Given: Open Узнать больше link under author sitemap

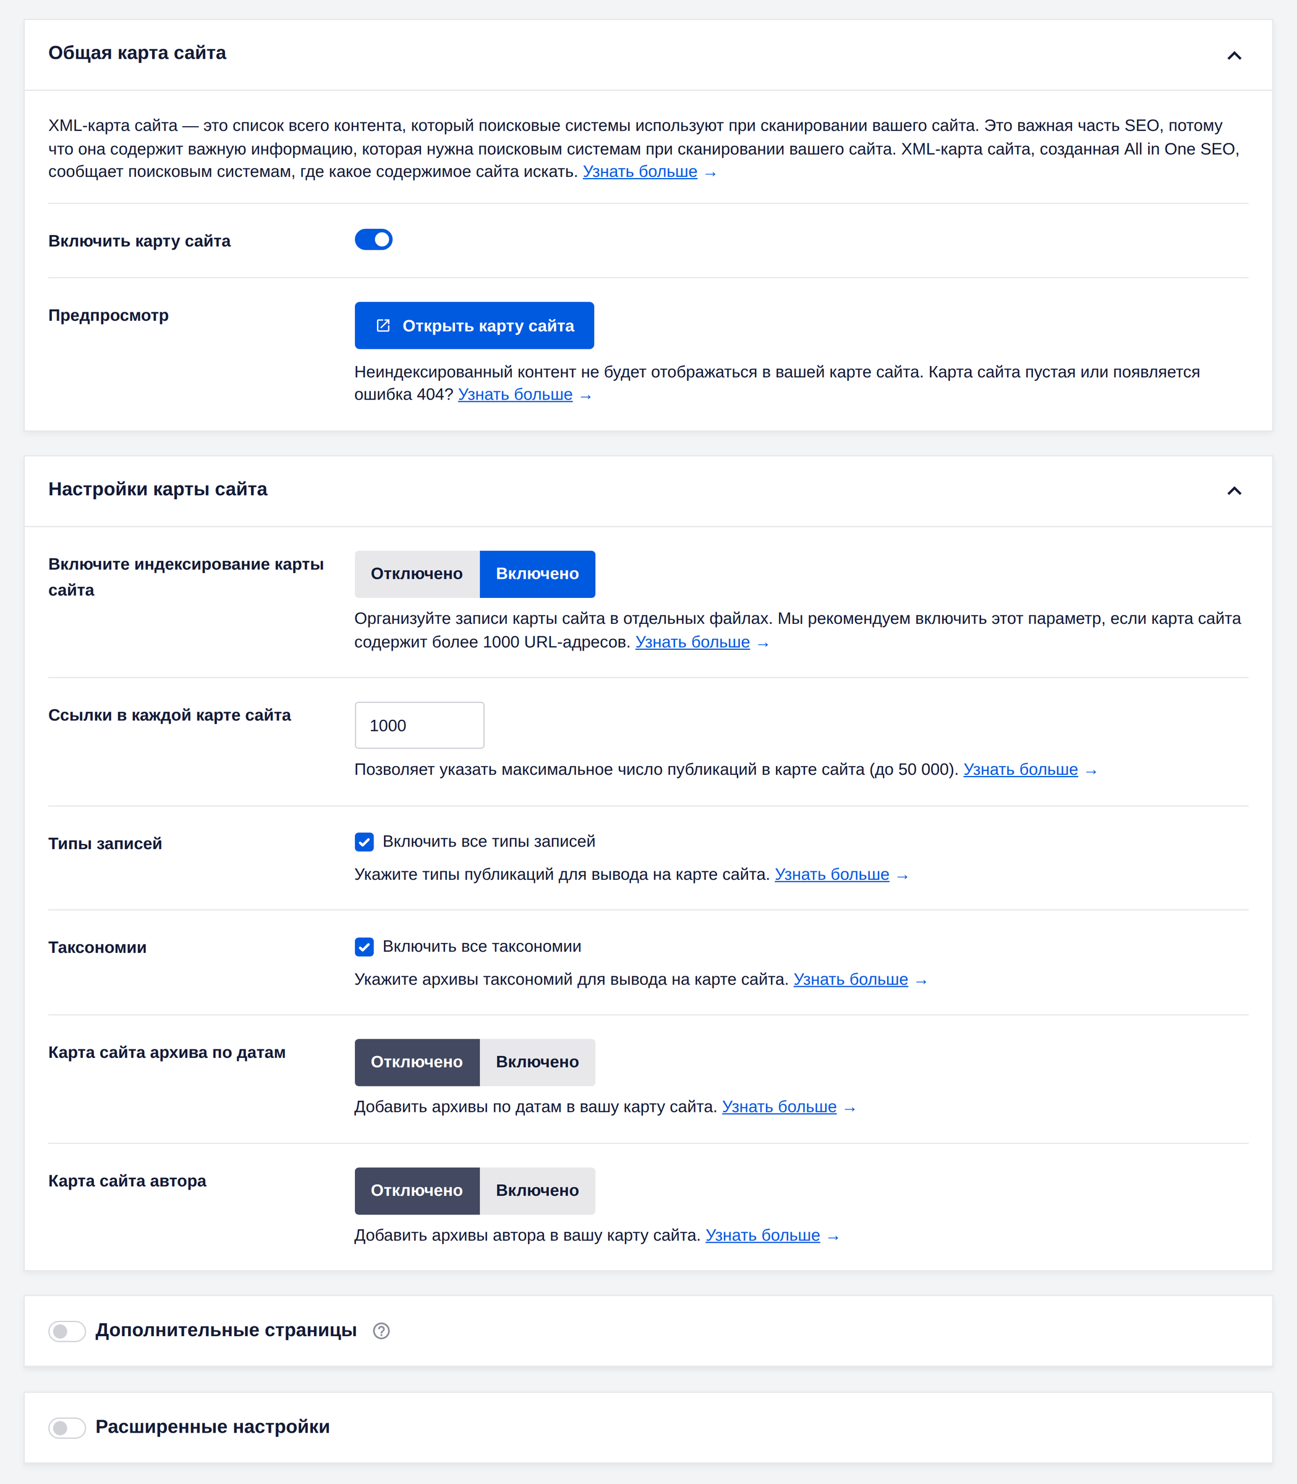Looking at the screenshot, I should (x=763, y=1235).
